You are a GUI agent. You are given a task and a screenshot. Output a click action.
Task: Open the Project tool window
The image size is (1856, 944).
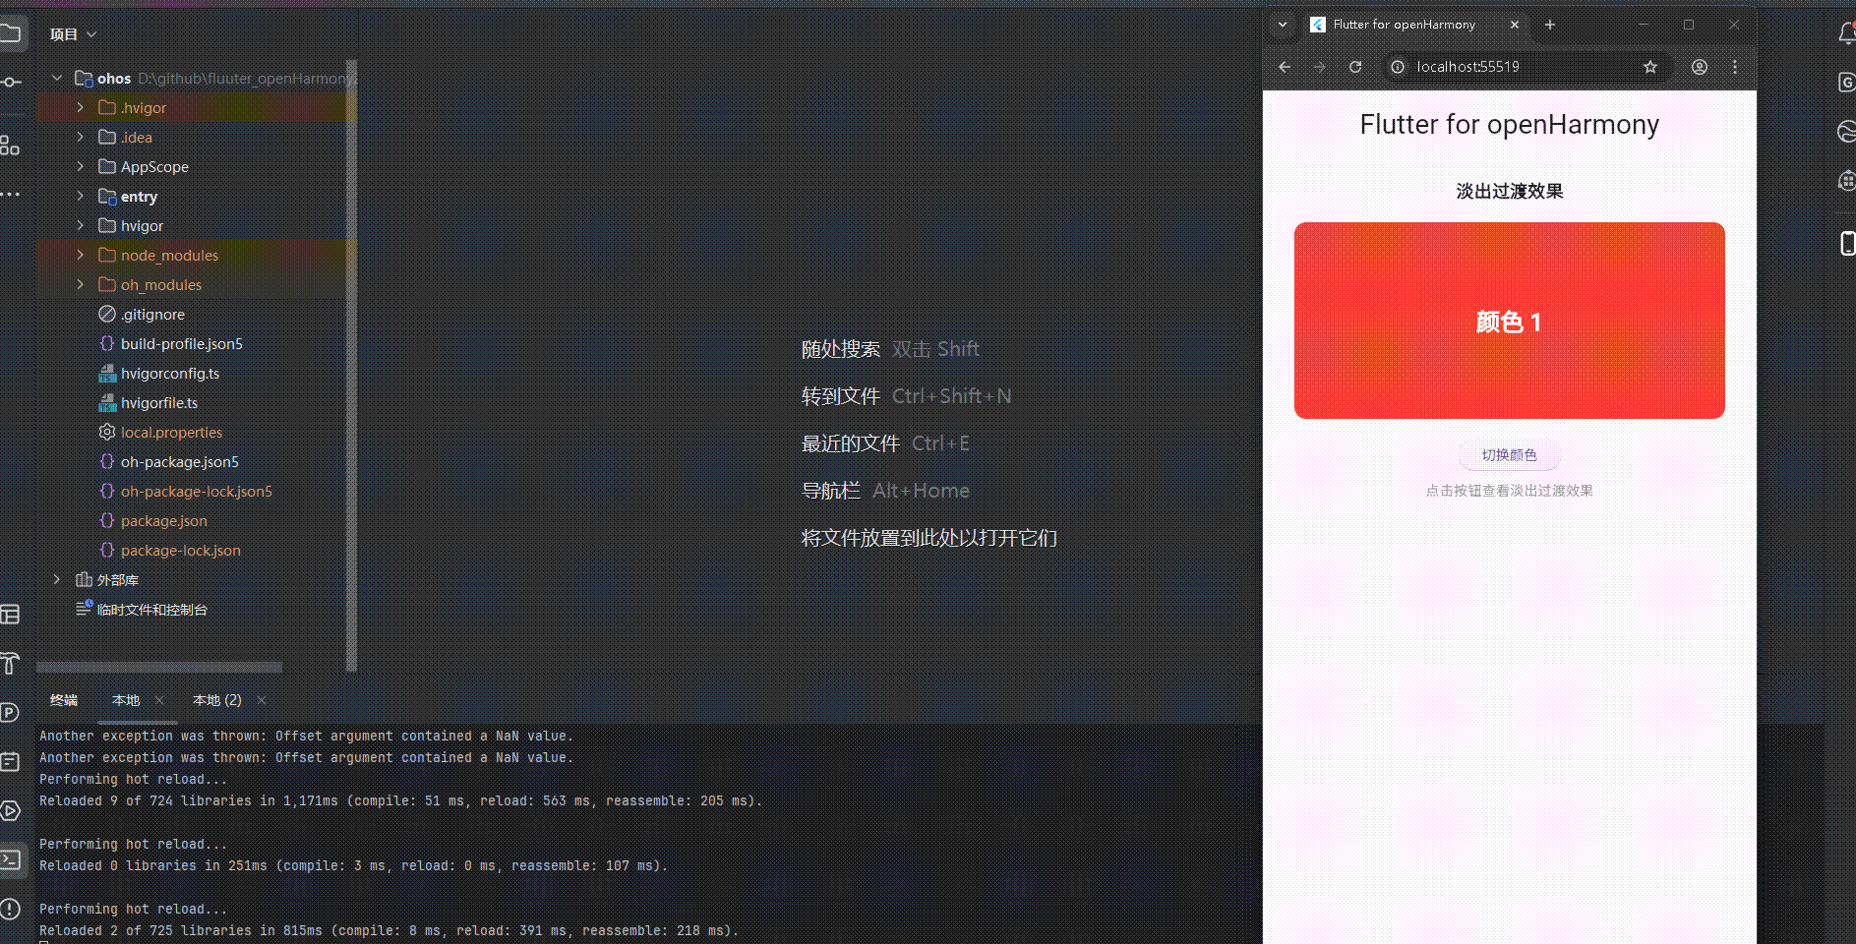(x=13, y=32)
